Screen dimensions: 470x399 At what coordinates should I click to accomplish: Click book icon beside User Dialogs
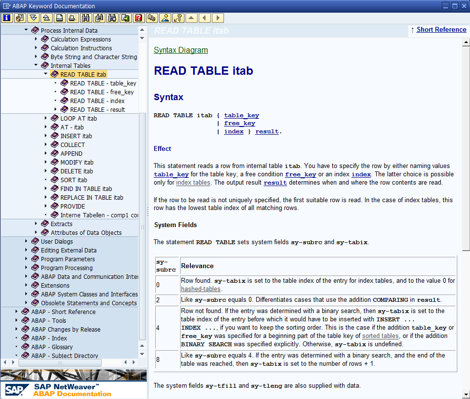pyautogui.click(x=35, y=241)
